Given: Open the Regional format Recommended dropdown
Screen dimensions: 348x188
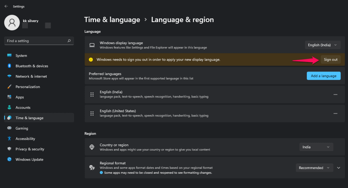Looking at the screenshot, I should (x=314, y=168).
